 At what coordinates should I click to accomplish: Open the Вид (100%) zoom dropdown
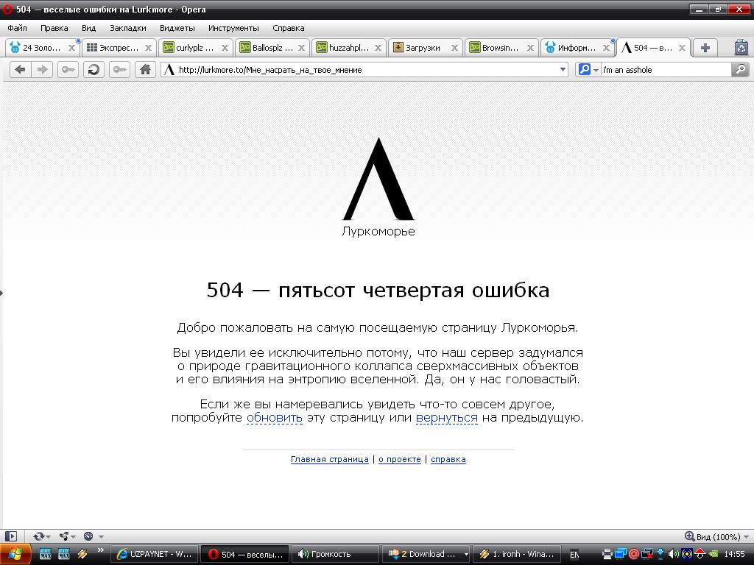(717, 536)
